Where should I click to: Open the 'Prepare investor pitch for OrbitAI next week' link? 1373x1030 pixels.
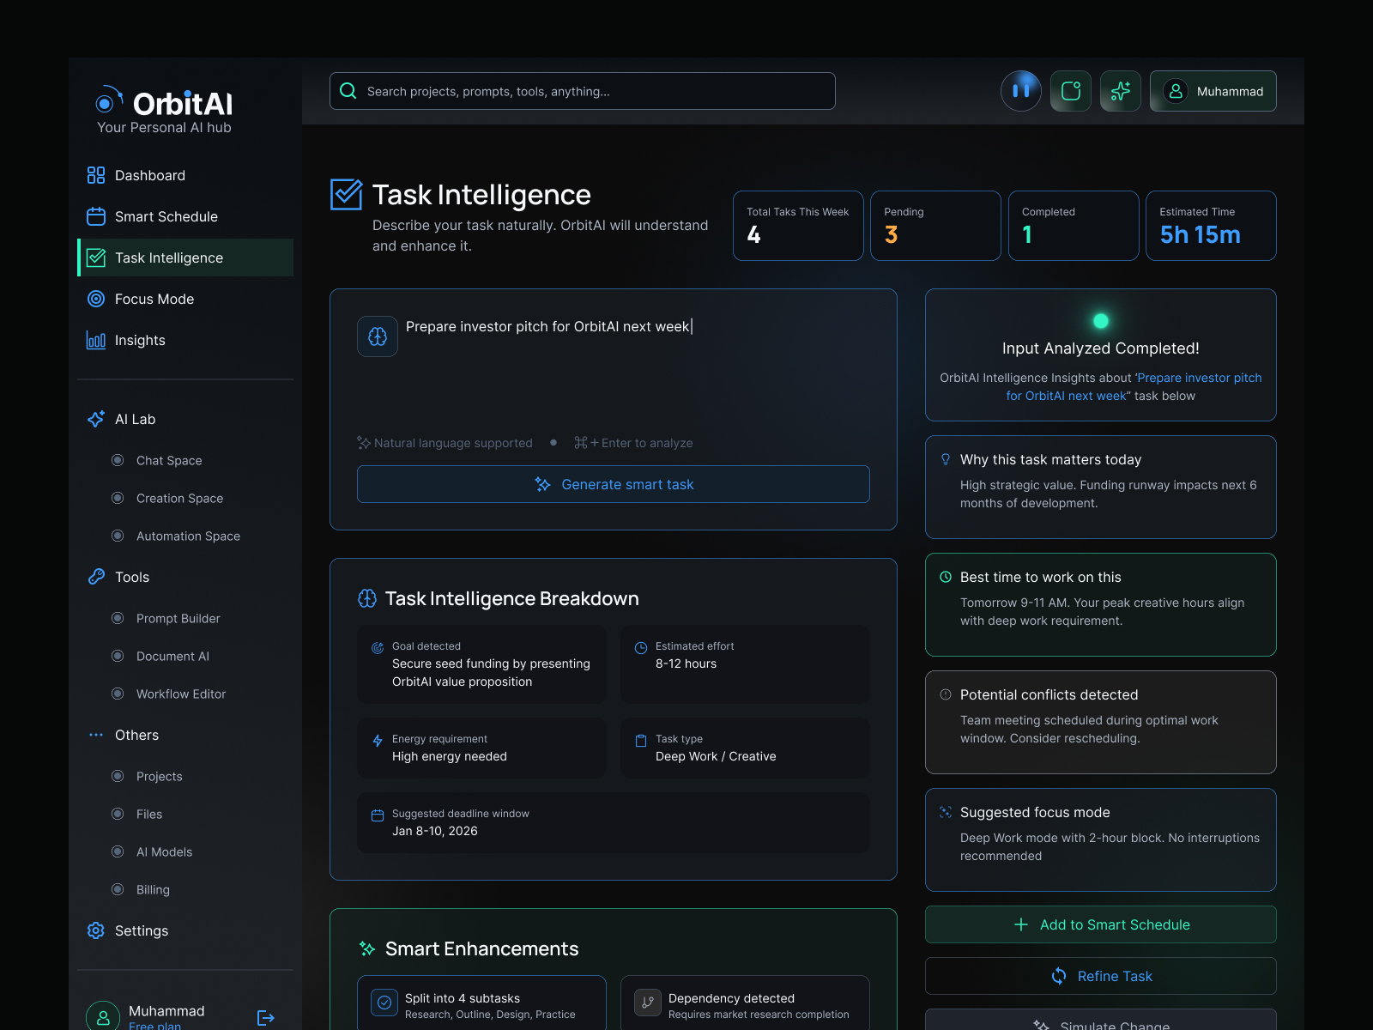click(x=1199, y=378)
